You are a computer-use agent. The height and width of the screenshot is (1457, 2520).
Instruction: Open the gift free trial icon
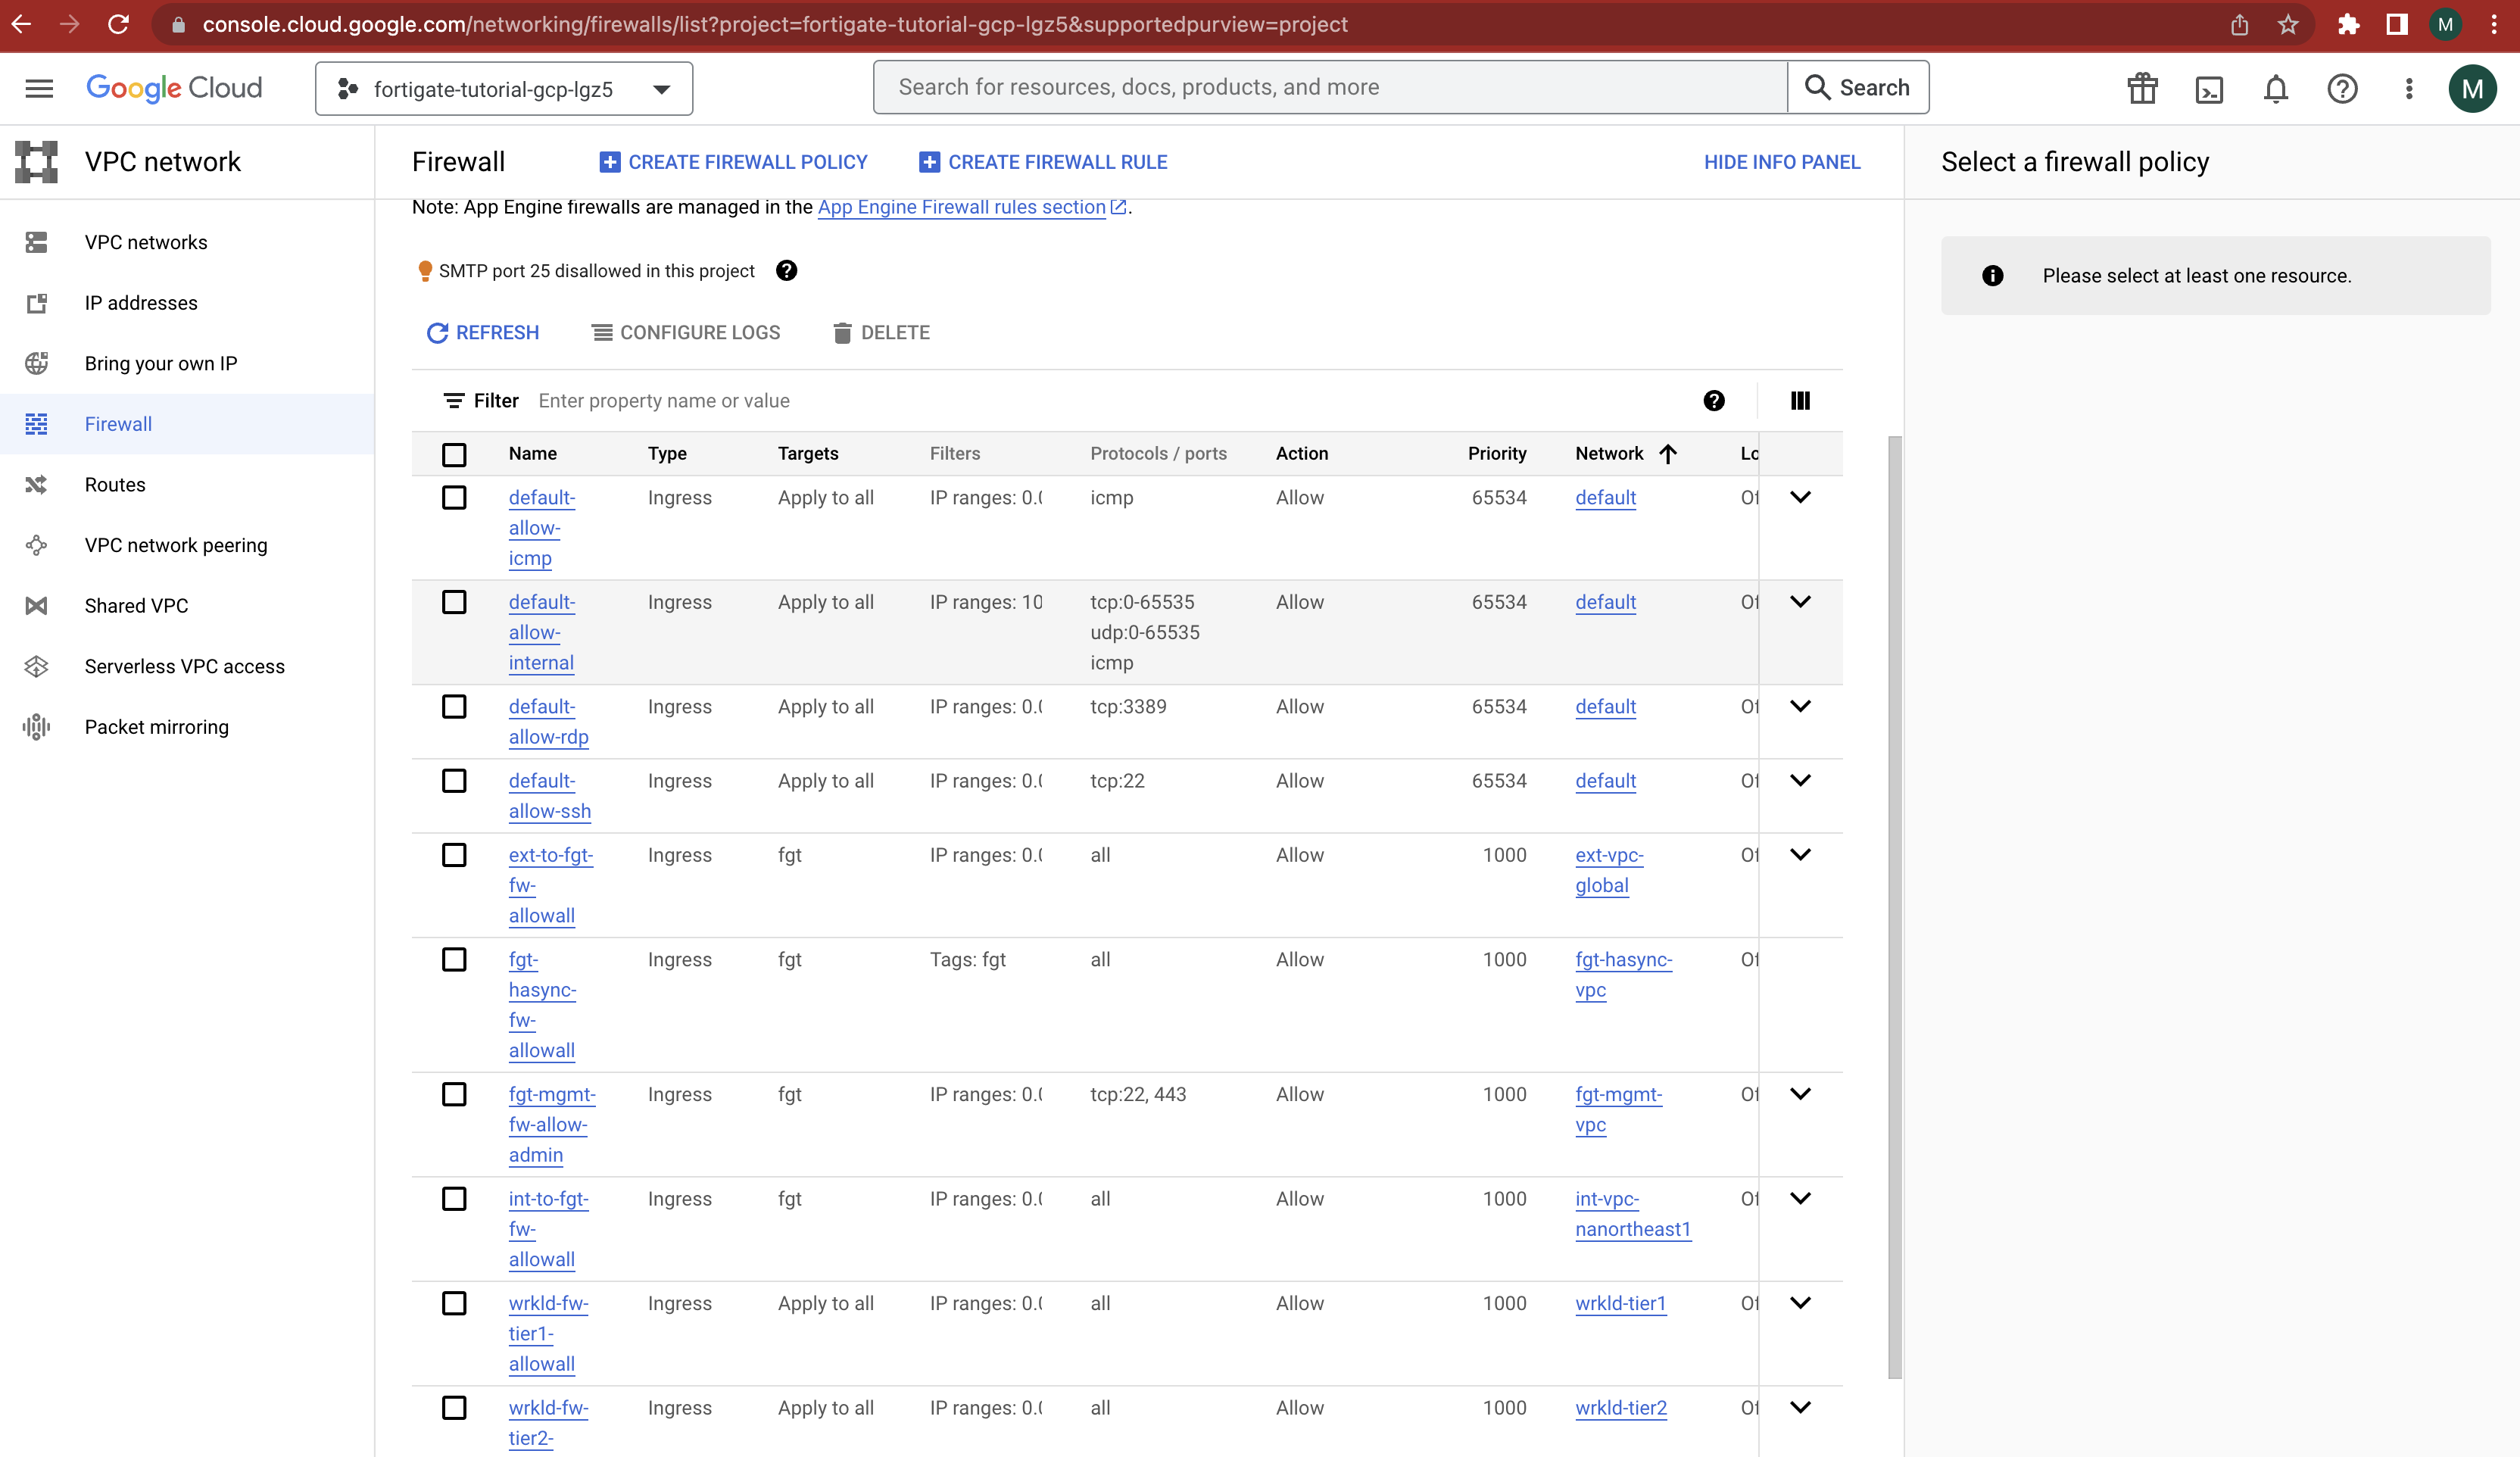pyautogui.click(x=2142, y=88)
